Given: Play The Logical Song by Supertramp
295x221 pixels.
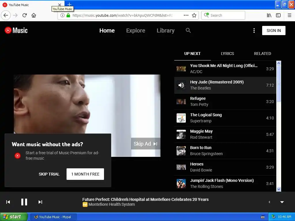Looking at the screenshot, I should (225, 118).
